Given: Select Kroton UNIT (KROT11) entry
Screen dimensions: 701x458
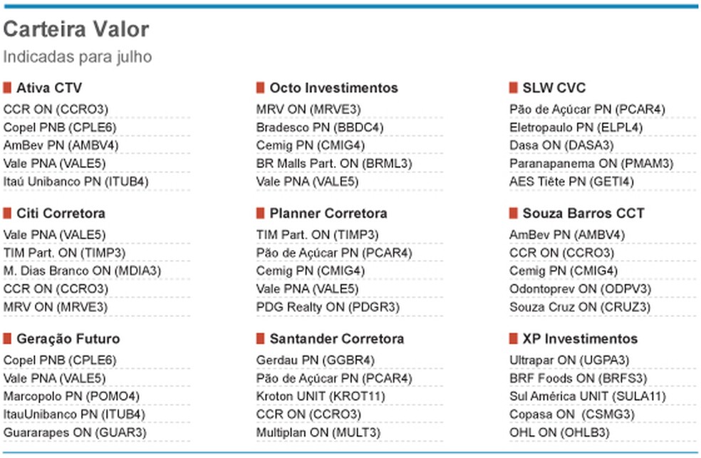Looking at the screenshot, I should [x=321, y=396].
